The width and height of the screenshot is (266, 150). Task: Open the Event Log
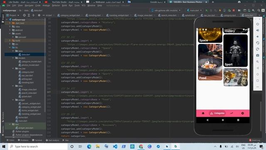(255, 140)
